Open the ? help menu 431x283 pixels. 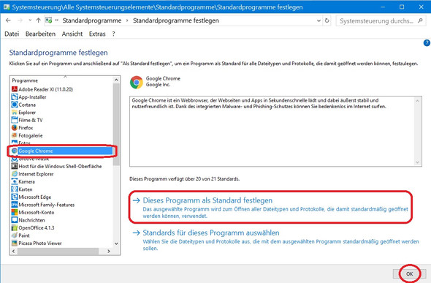tap(113, 34)
